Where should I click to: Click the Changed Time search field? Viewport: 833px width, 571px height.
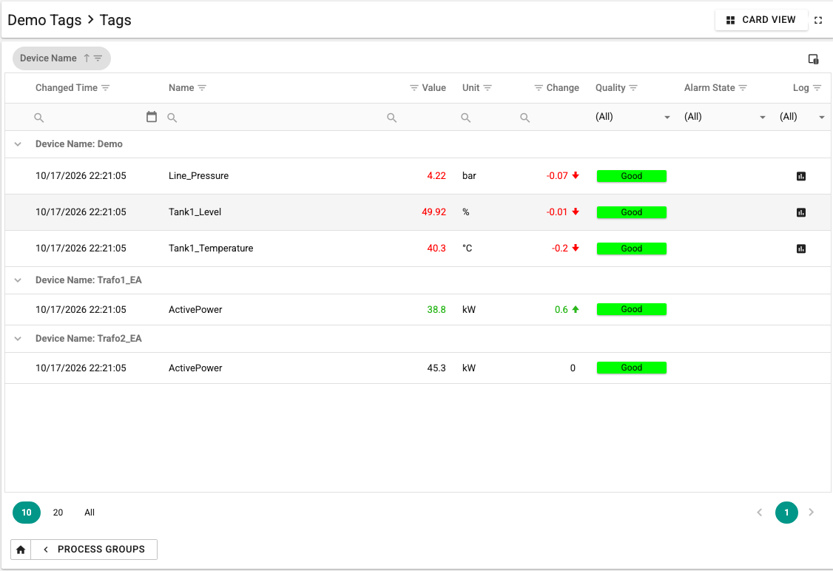(88, 118)
